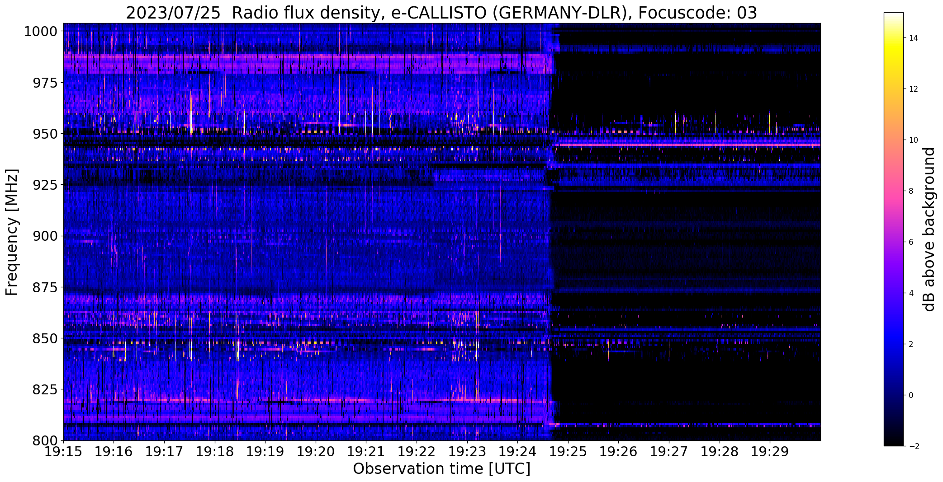Click the black bottom end of the colorbar
This screenshot has width=943, height=482.
point(893,442)
